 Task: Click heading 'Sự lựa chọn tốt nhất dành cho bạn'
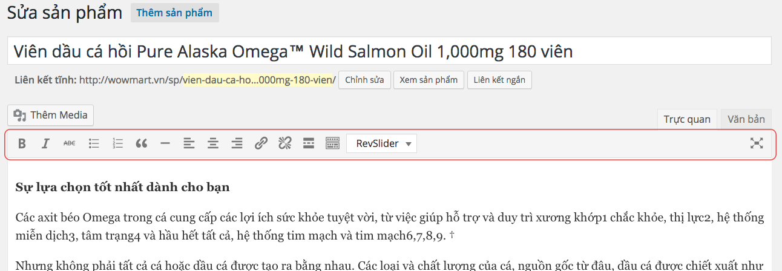122,187
